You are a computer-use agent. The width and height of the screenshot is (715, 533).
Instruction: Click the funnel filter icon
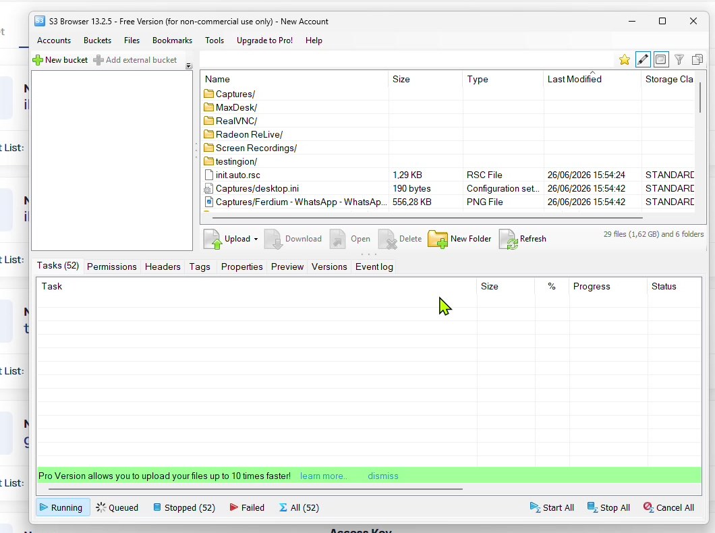pos(679,60)
